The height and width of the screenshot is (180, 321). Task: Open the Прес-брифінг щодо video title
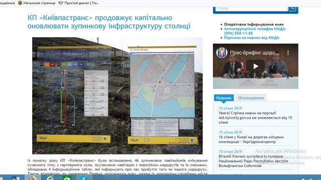click(255, 53)
